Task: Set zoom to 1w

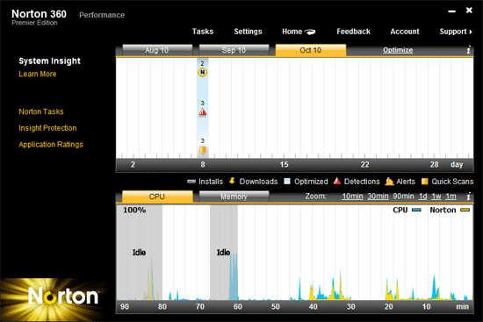Action: tap(436, 196)
